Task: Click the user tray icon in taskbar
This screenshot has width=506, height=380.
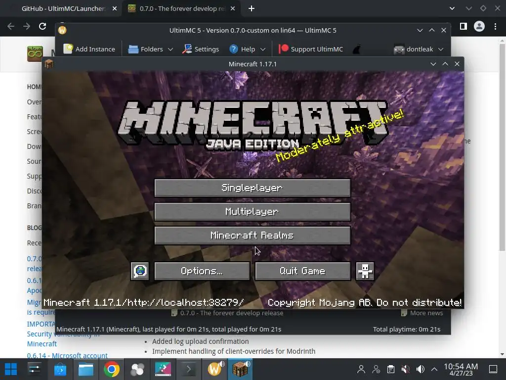Action: click(361, 369)
